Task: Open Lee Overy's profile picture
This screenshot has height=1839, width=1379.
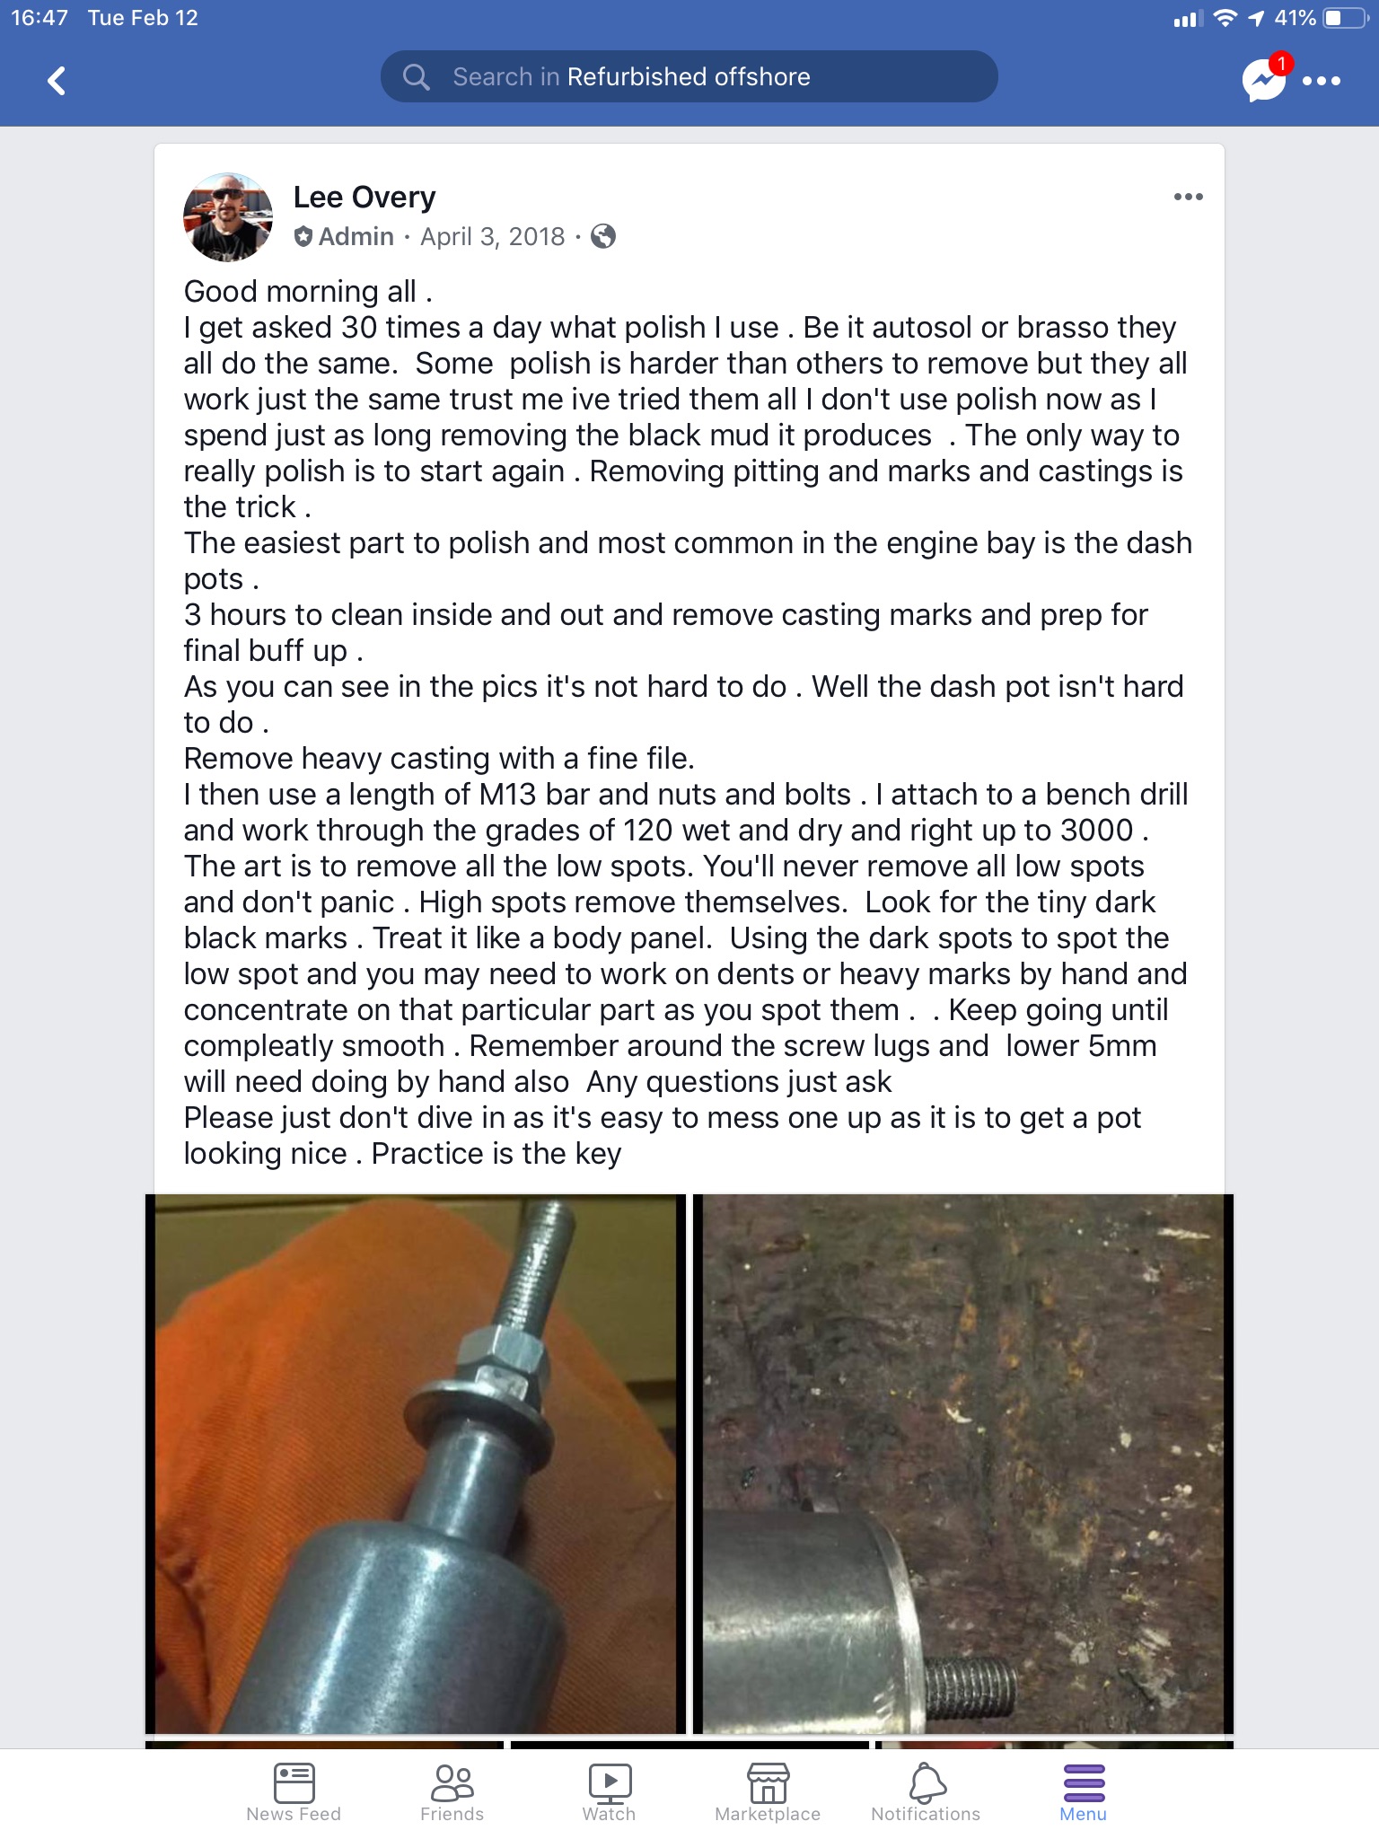Action: coord(228,217)
